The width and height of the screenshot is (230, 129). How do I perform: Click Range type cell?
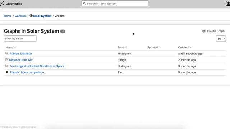pos(122,60)
